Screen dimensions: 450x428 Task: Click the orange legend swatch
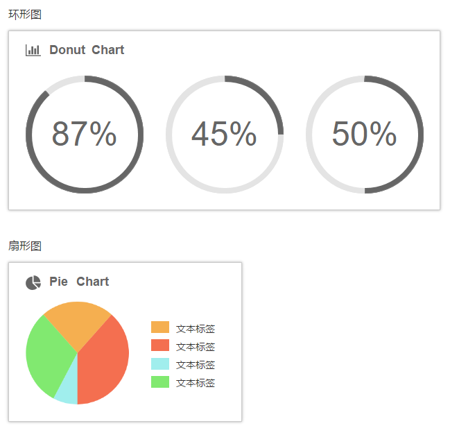coord(160,327)
